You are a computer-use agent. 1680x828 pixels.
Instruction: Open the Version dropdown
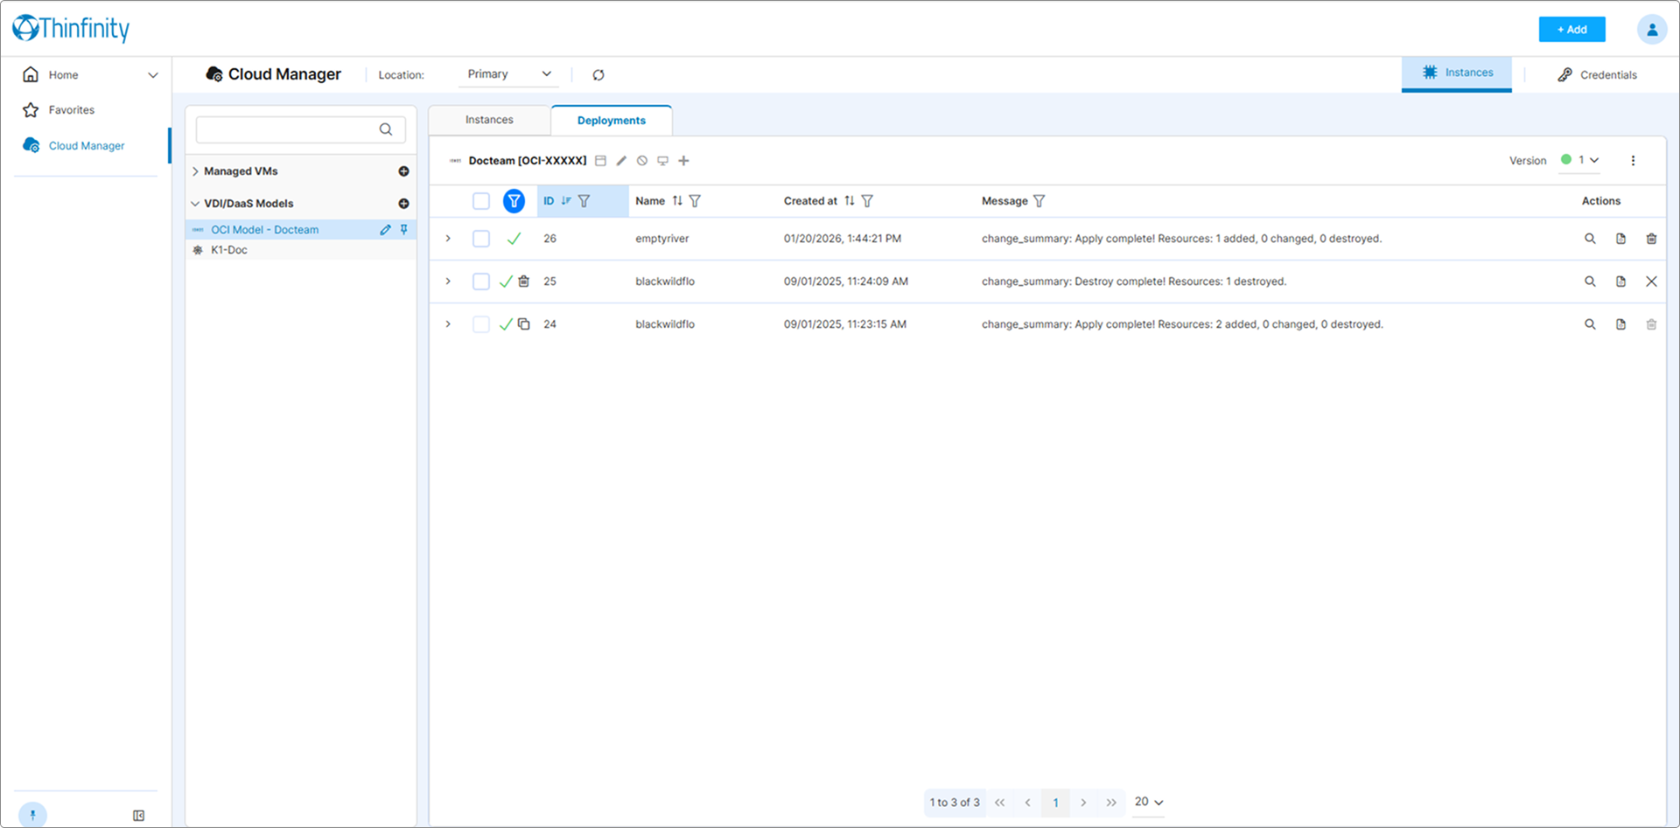pyautogui.click(x=1579, y=160)
